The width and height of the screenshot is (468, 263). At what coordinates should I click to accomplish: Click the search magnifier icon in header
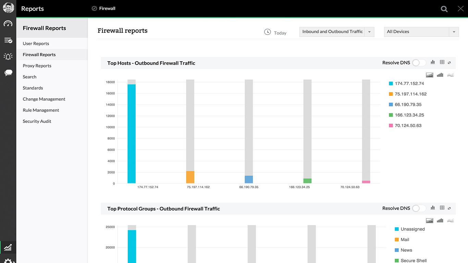(444, 9)
